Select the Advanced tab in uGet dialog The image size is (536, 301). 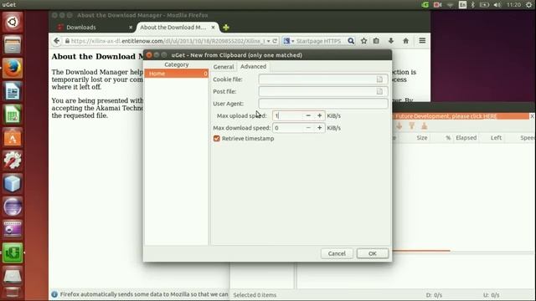(x=253, y=66)
